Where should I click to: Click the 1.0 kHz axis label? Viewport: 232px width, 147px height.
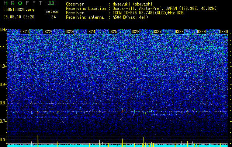pyautogui.click(x=3, y=66)
